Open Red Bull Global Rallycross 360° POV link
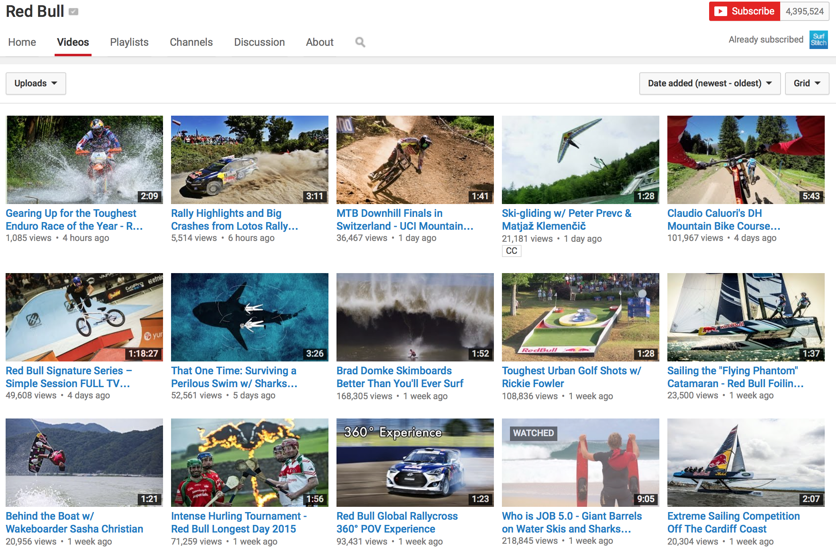This screenshot has height=547, width=836. point(397,523)
